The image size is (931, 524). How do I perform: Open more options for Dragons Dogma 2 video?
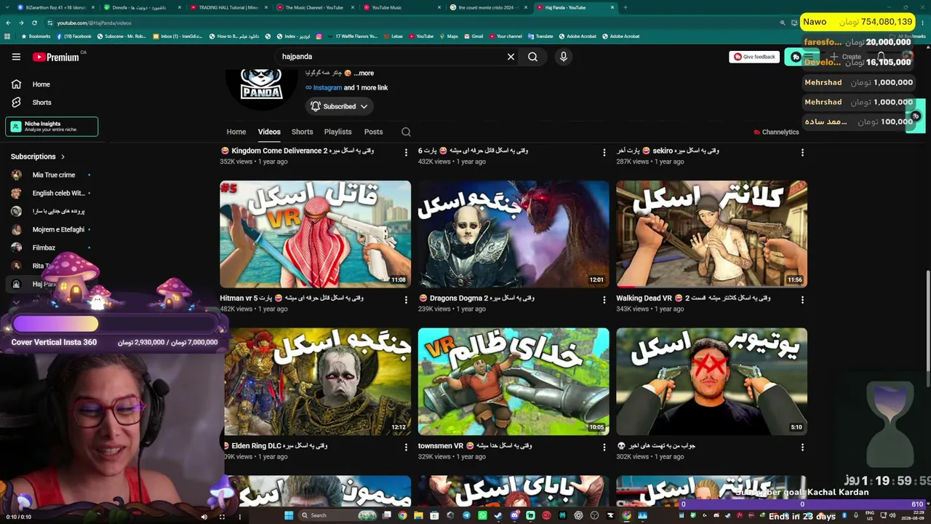click(x=604, y=299)
